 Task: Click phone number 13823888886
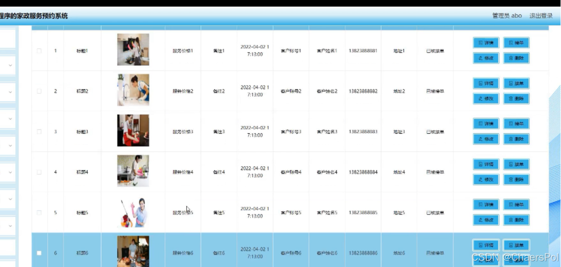363,253
